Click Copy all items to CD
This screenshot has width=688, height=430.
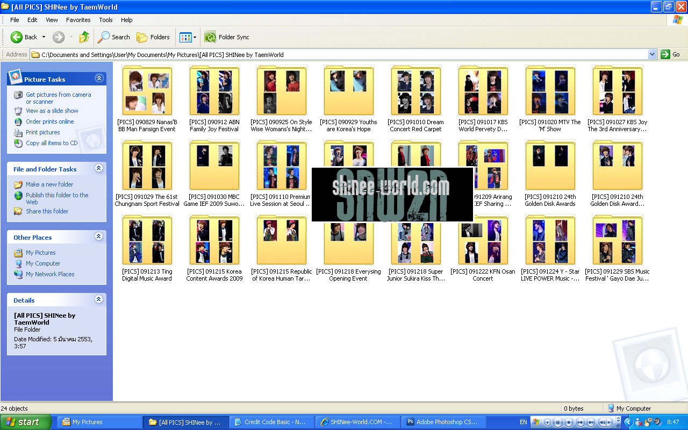tap(52, 143)
